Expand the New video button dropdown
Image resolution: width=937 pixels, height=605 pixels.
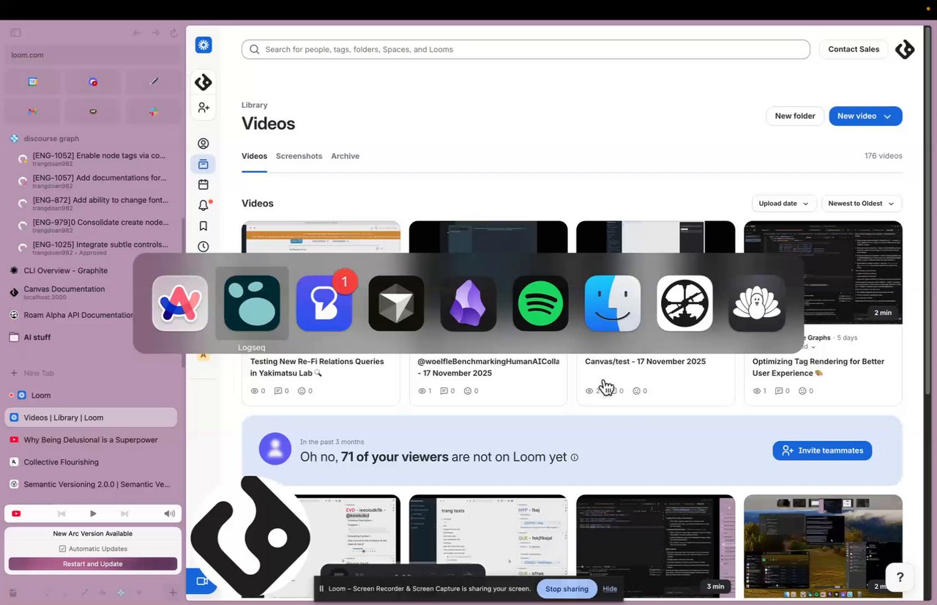pyautogui.click(x=888, y=116)
